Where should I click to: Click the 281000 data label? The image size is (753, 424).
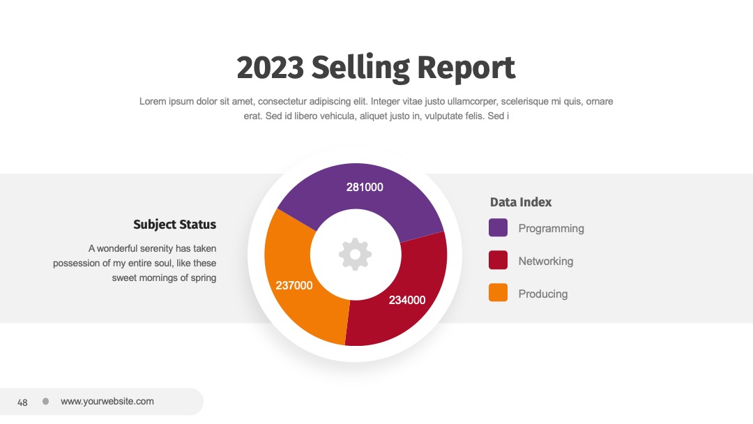[365, 188]
